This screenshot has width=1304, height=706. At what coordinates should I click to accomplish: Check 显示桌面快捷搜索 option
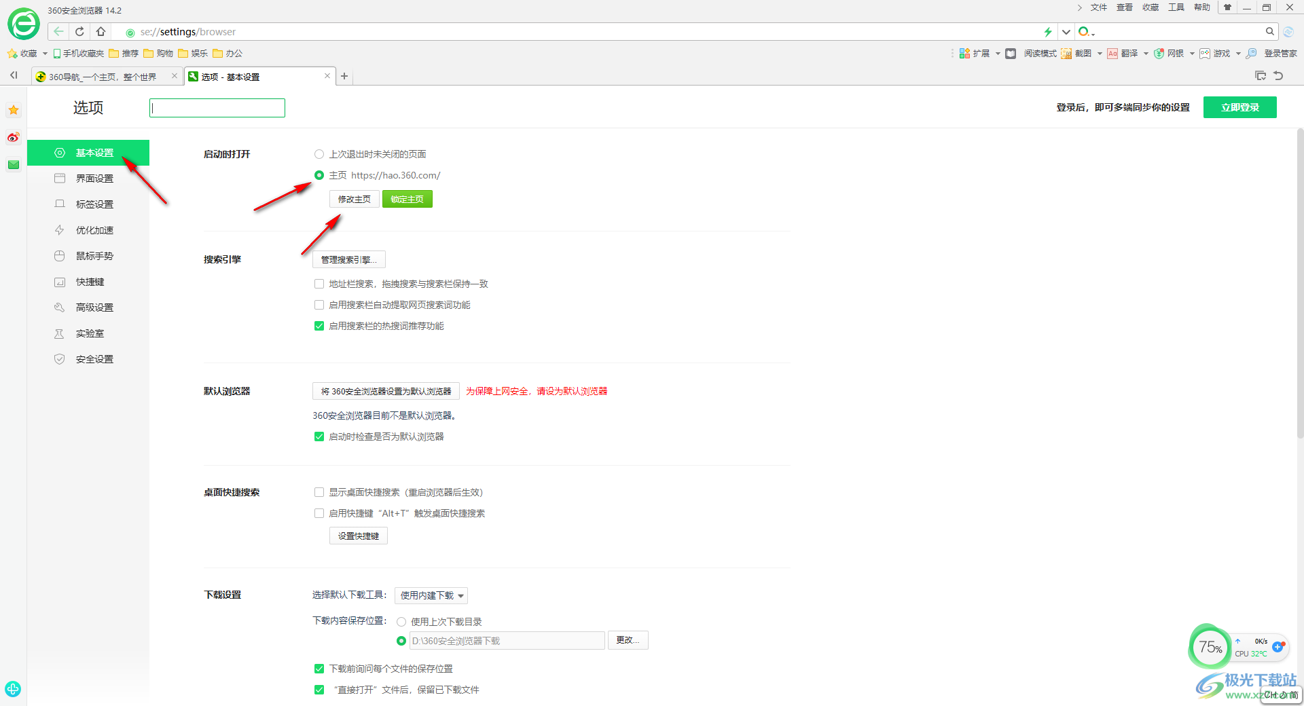(x=319, y=492)
